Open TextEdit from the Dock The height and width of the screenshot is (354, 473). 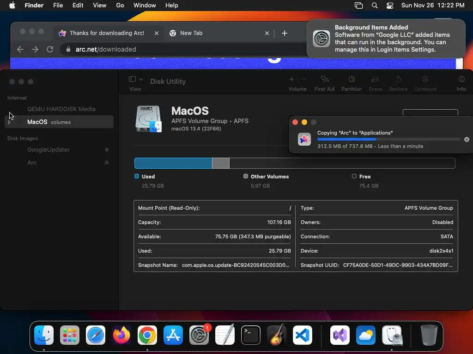(x=225, y=335)
